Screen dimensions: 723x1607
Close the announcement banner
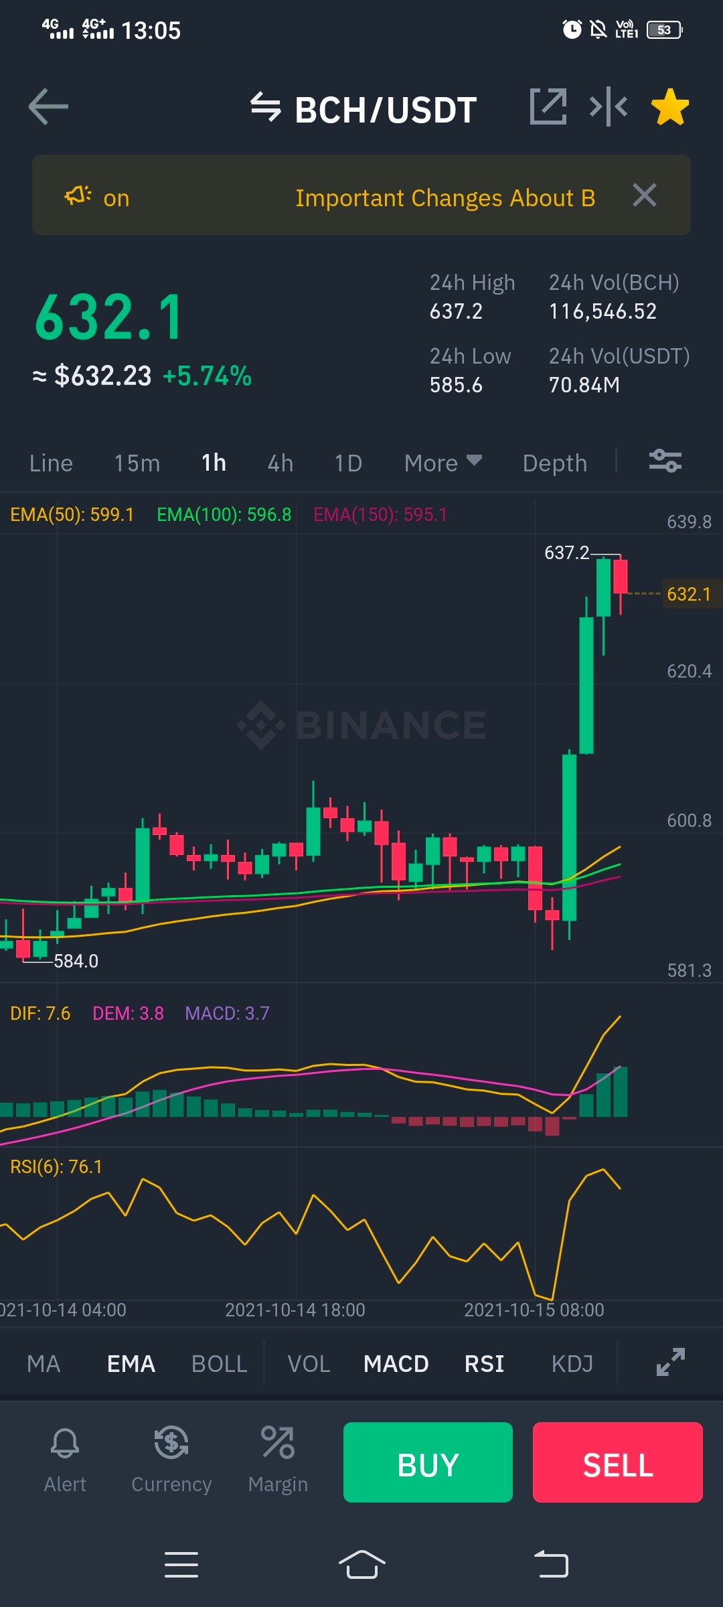tap(645, 196)
